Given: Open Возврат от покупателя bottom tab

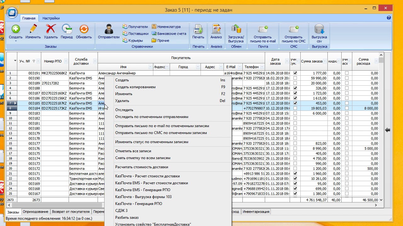Looking at the screenshot, I should (x=71, y=212).
